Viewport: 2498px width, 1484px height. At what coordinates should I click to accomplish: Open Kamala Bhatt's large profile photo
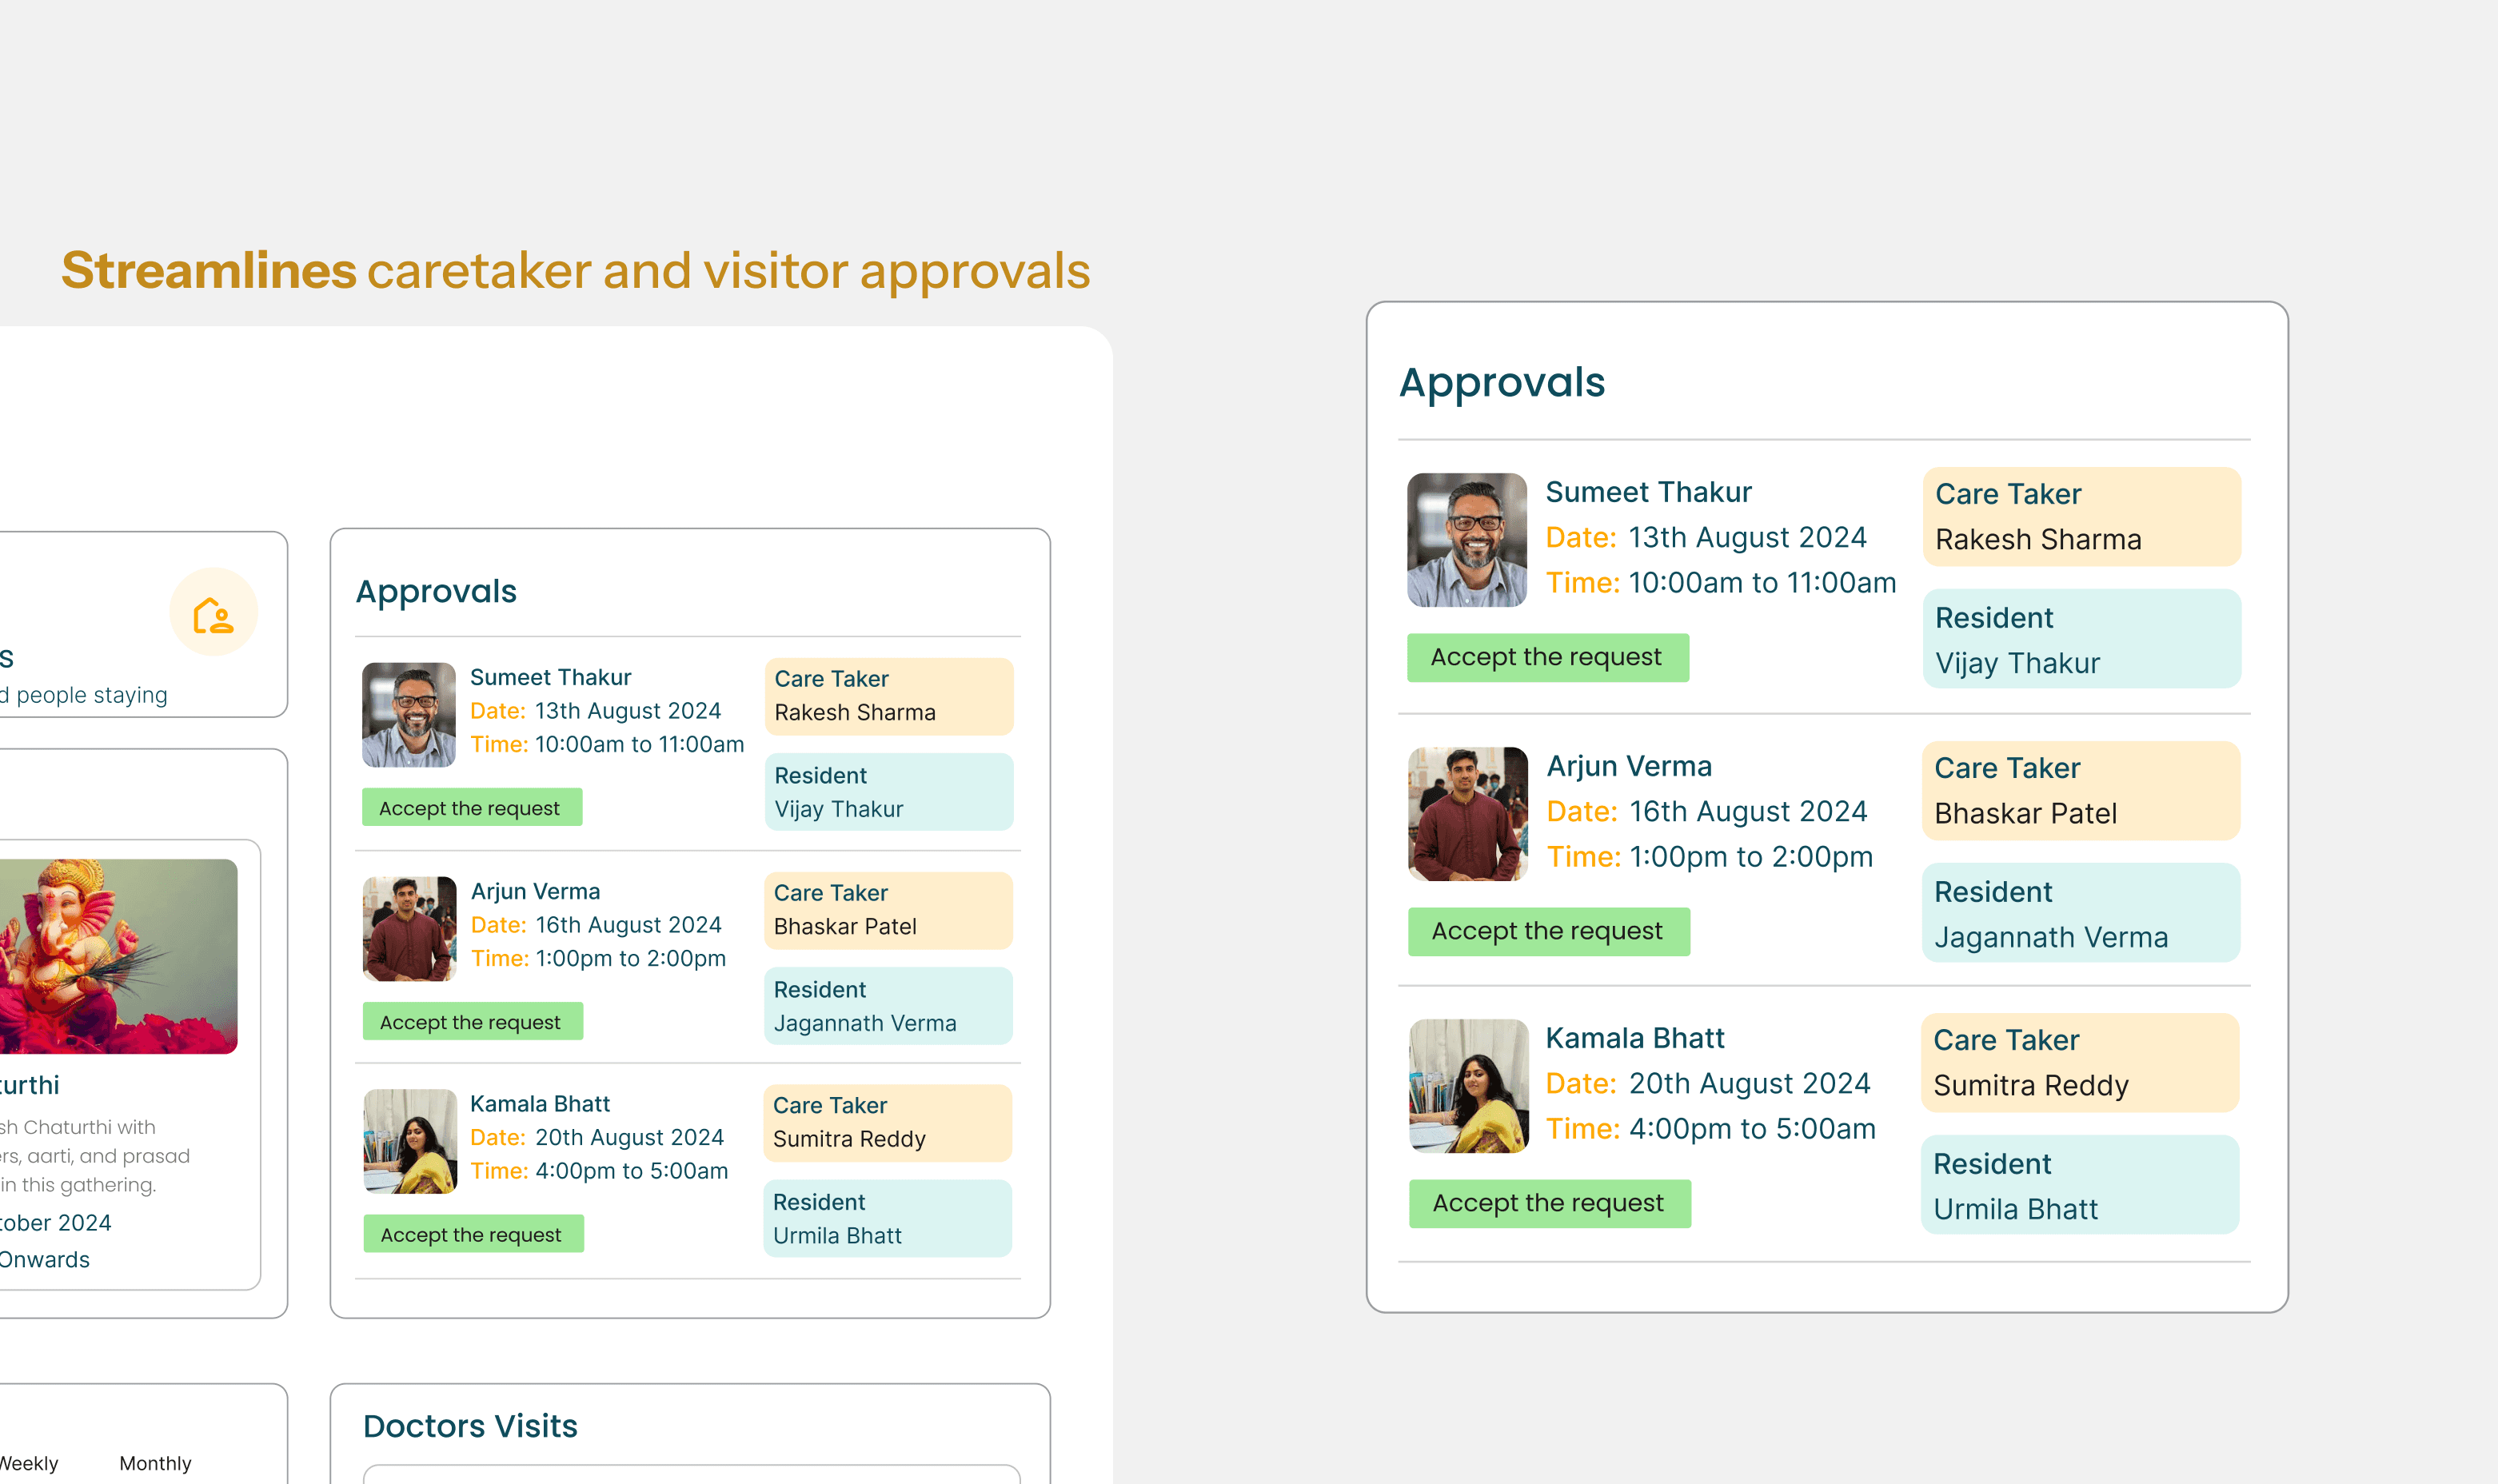pyautogui.click(x=1468, y=1086)
